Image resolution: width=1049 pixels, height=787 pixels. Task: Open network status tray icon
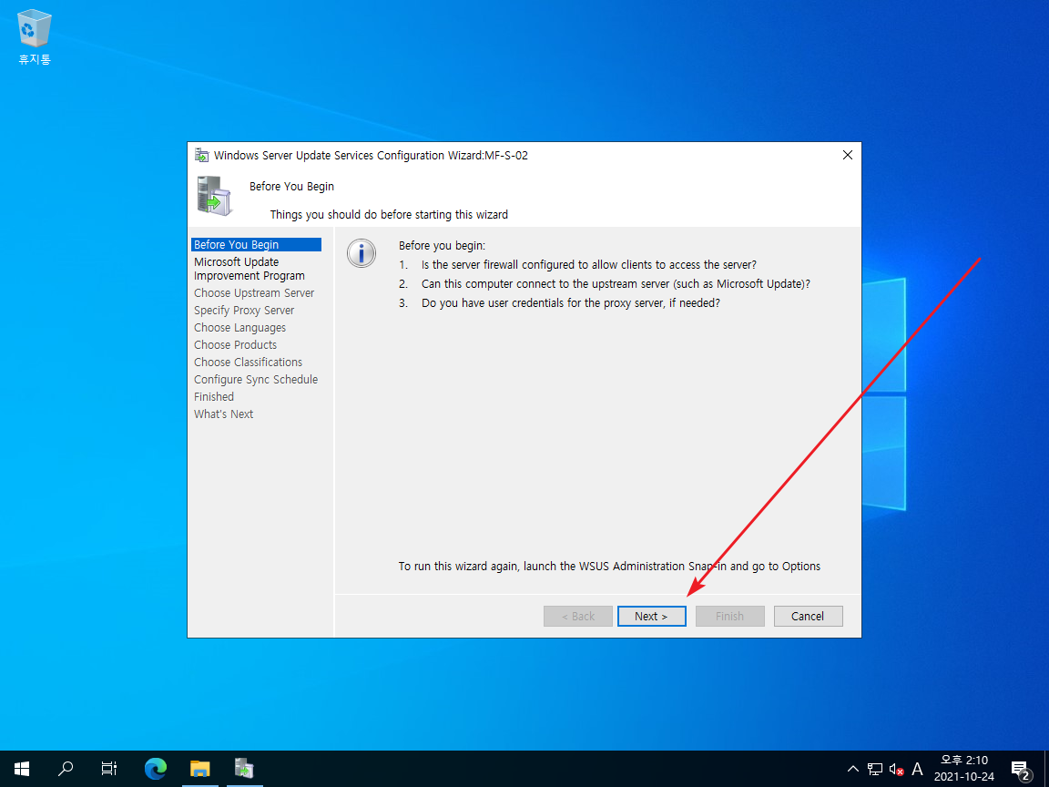(x=875, y=769)
